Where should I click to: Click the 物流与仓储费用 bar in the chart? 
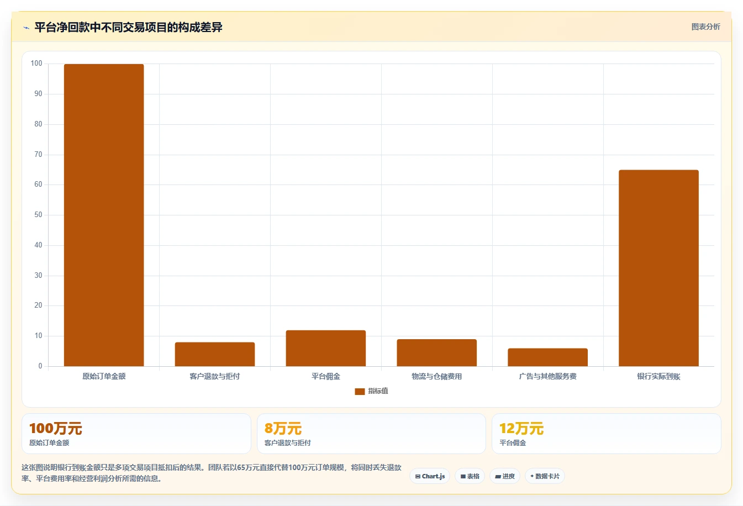[x=437, y=352]
